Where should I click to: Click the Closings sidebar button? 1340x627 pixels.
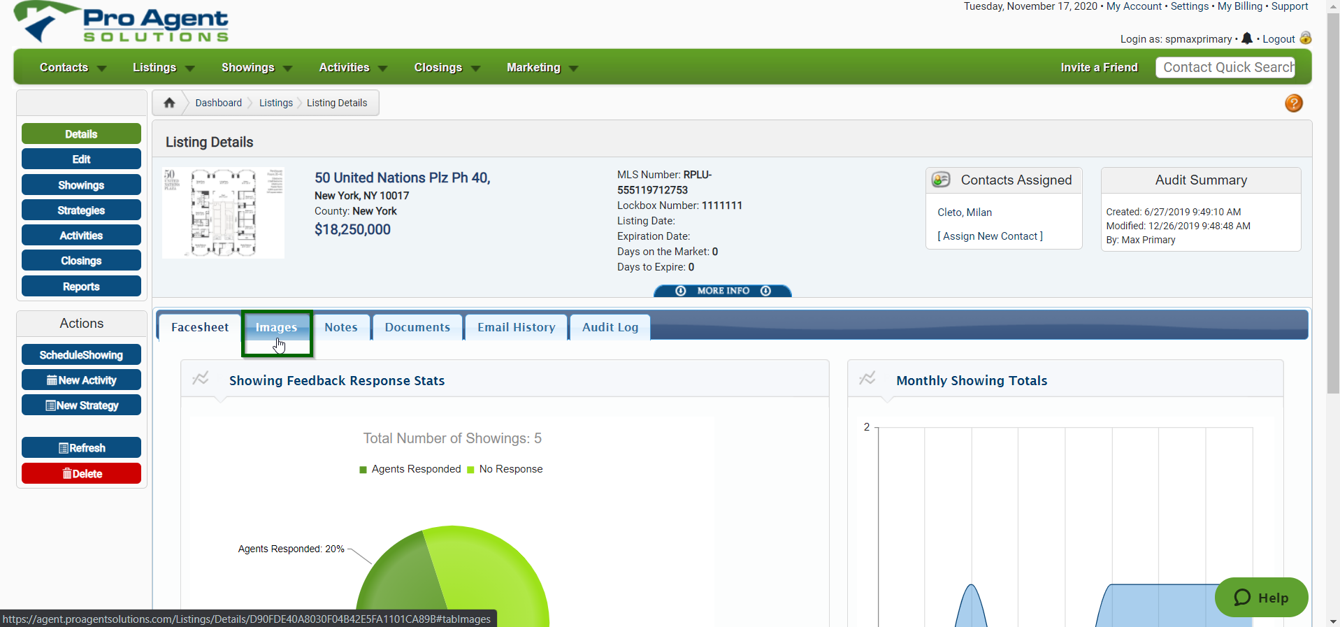point(81,260)
